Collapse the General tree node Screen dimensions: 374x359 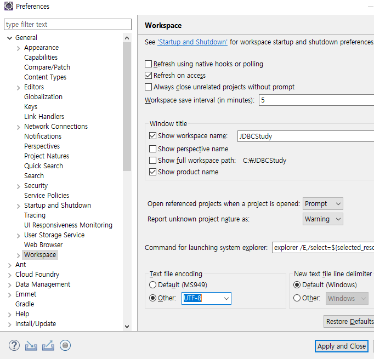click(x=9, y=38)
